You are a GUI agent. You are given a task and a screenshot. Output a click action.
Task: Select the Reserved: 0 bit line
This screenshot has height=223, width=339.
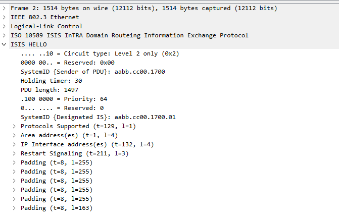(62, 108)
